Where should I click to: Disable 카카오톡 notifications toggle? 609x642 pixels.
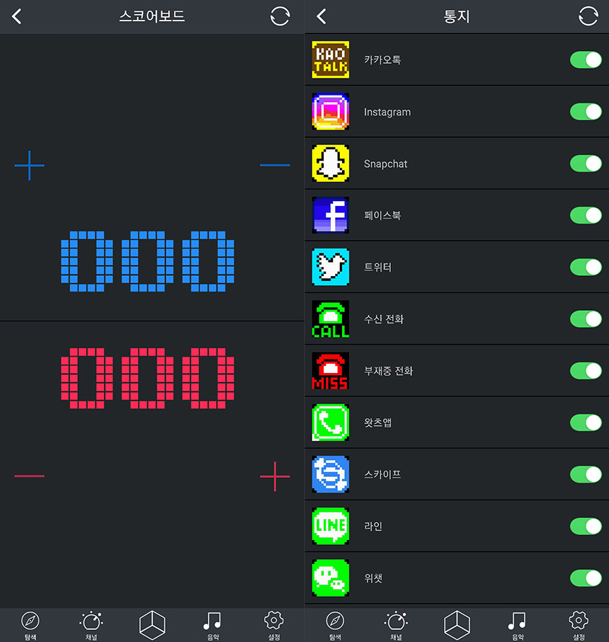586,59
